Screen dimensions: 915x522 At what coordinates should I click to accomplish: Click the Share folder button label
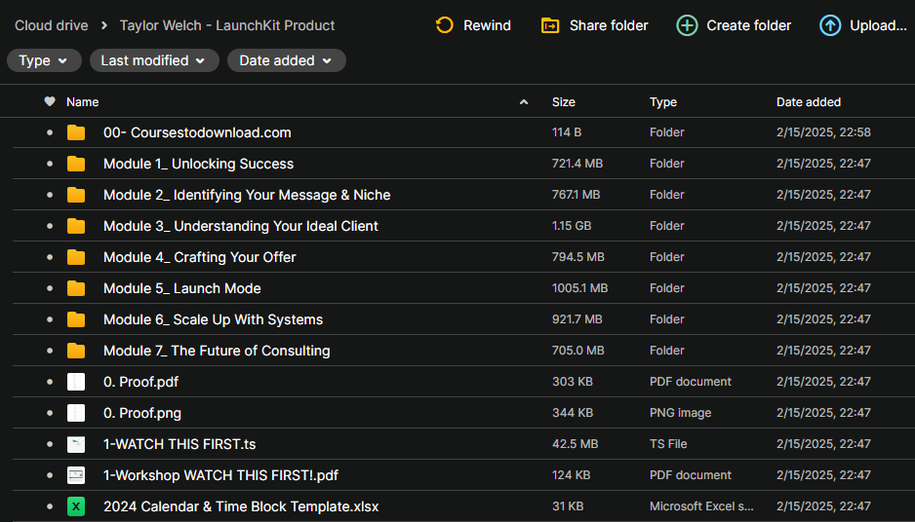coord(609,25)
